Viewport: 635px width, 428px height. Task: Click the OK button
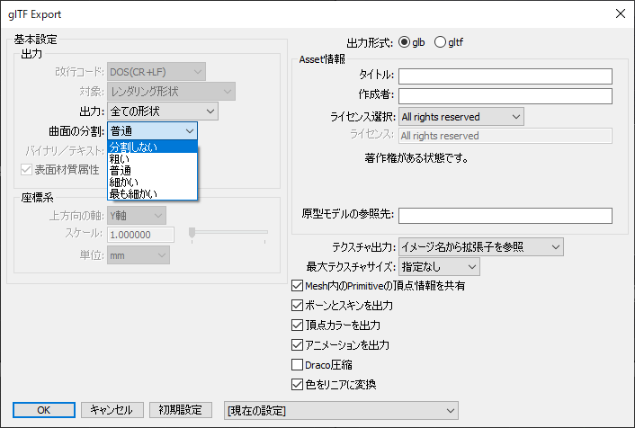click(x=44, y=410)
